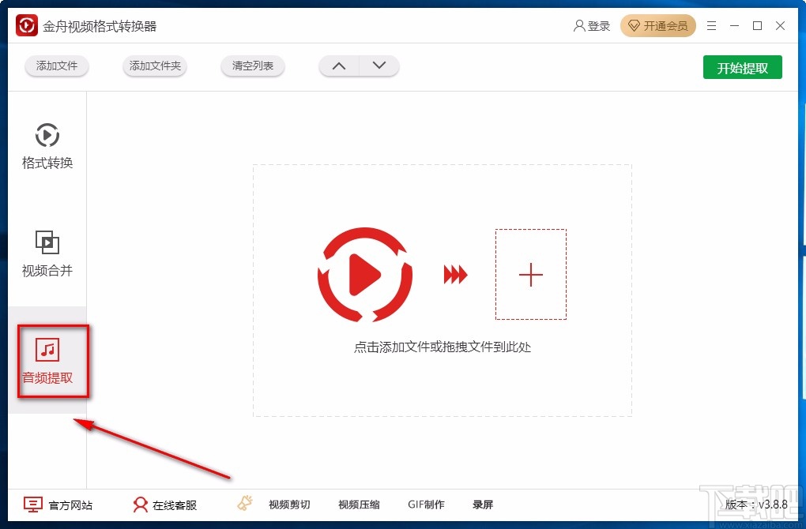The height and width of the screenshot is (529, 806).
Task: Click the move-up chevron in toolbar
Action: [338, 66]
